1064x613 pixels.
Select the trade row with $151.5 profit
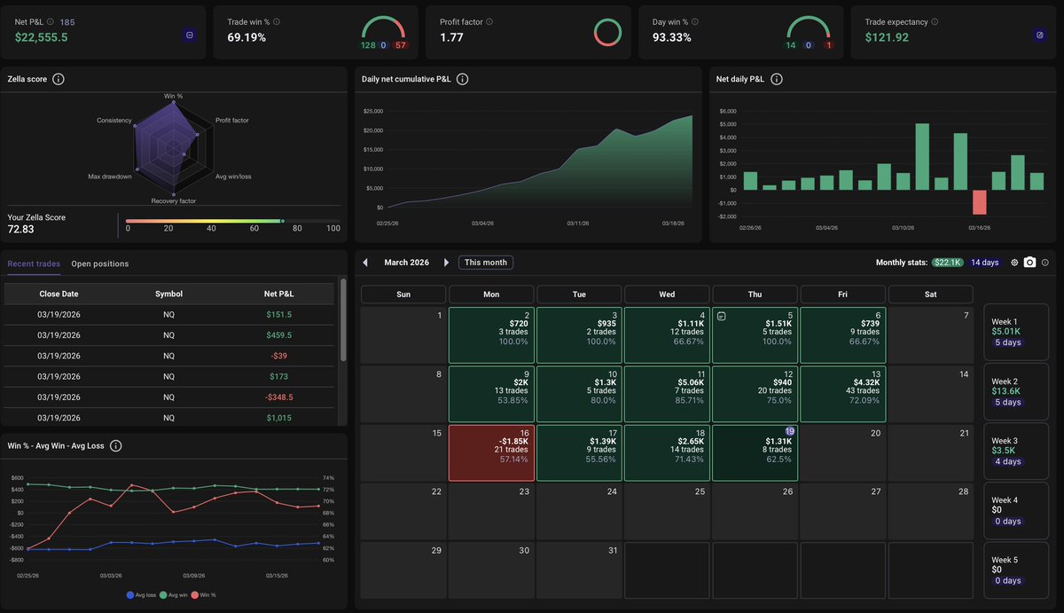click(169, 314)
